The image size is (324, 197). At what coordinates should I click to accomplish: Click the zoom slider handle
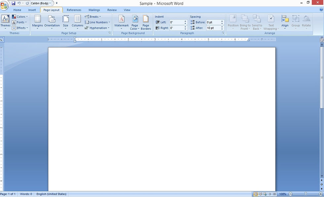(x=305, y=194)
